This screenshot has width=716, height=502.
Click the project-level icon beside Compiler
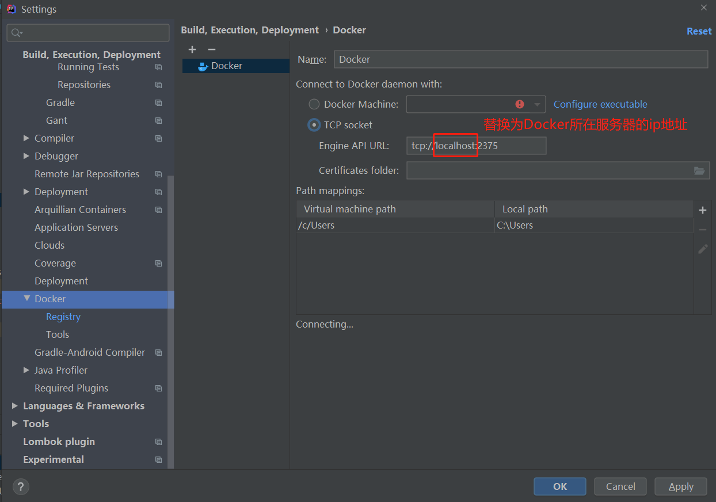[159, 139]
